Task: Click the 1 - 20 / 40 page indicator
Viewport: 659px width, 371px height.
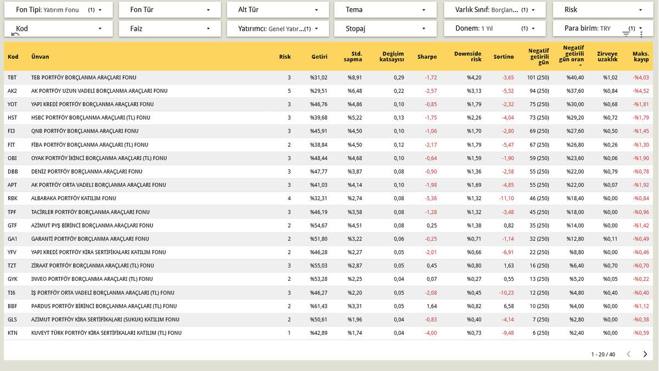Action: pyautogui.click(x=603, y=355)
